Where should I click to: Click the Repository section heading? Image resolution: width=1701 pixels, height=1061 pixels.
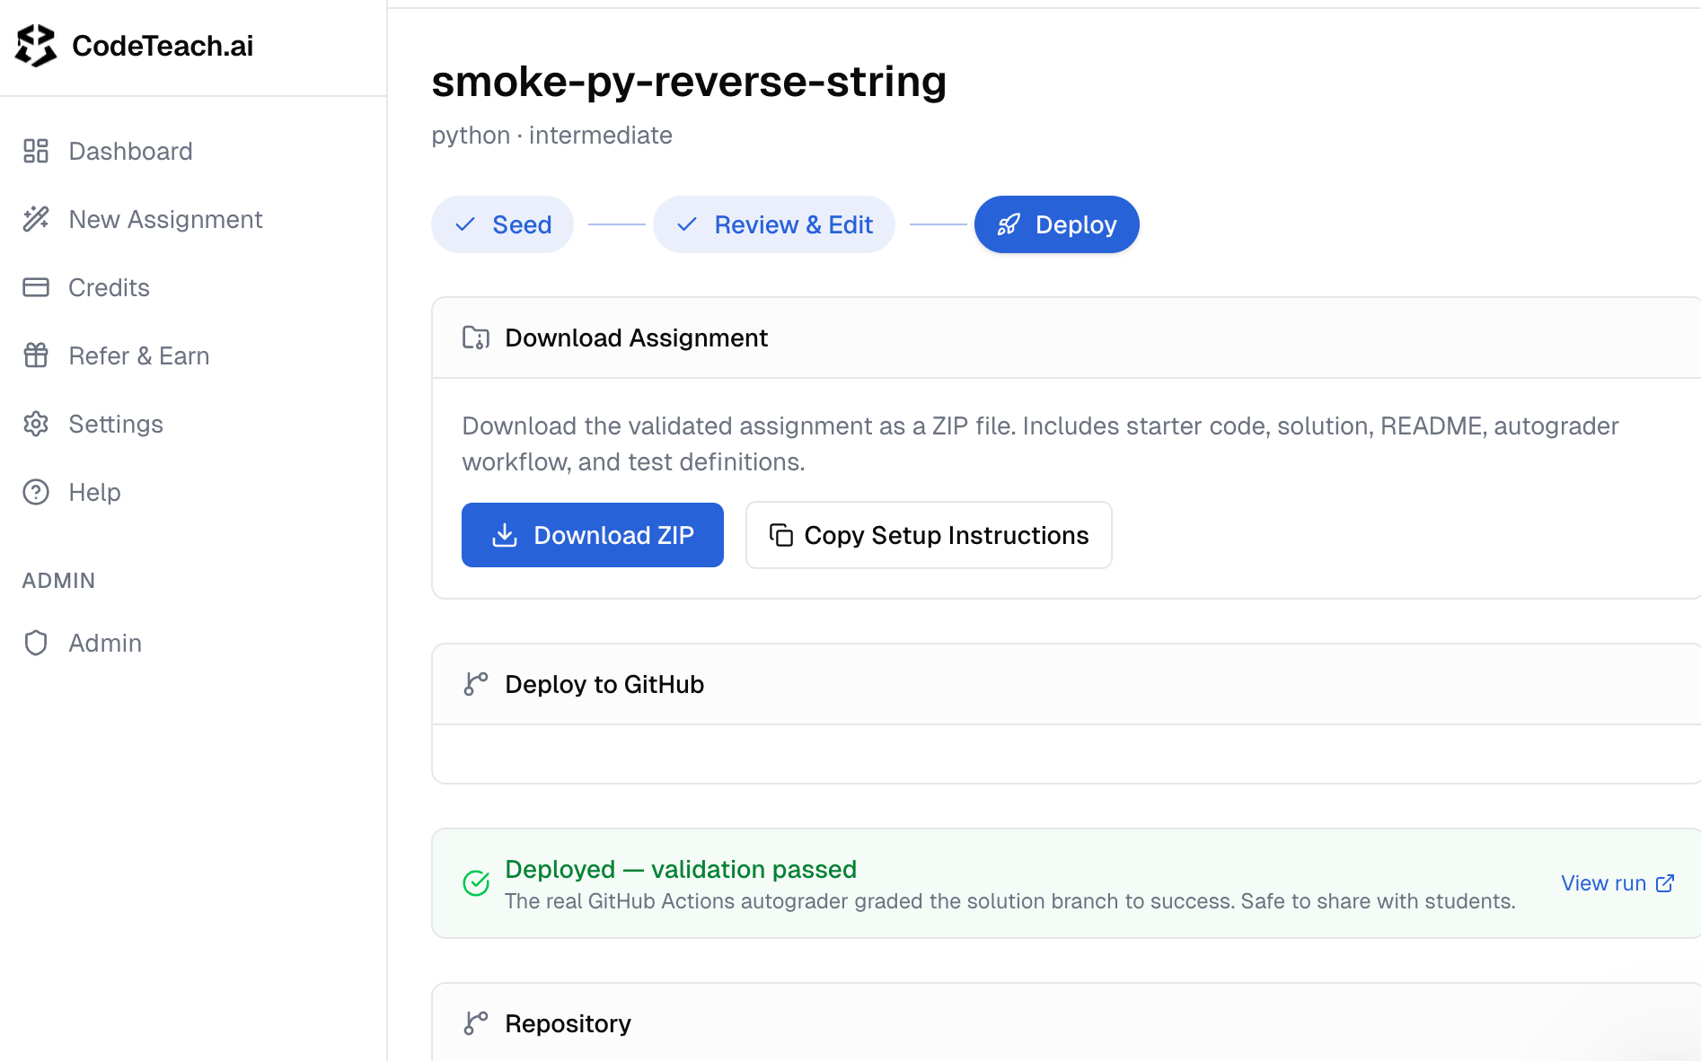[x=568, y=1023]
